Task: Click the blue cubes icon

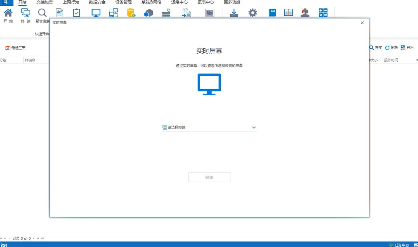Action: pos(148,13)
